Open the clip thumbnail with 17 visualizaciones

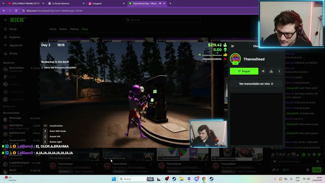pyautogui.click(x=183, y=154)
